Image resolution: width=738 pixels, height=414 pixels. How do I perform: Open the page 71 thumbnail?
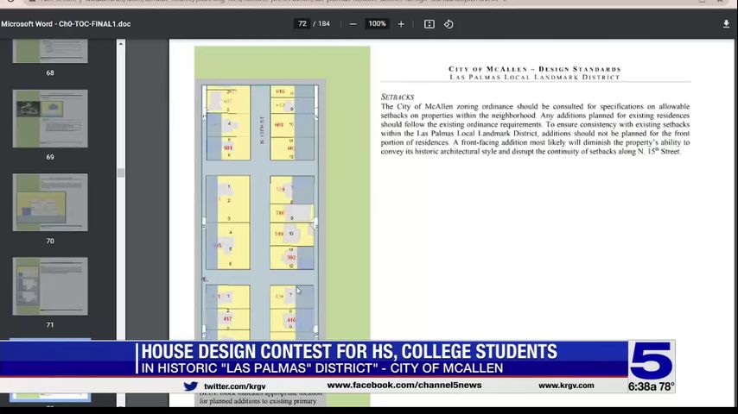tap(50, 286)
